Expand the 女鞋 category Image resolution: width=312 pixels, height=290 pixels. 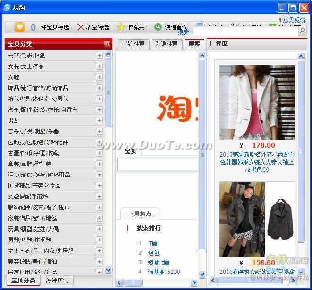[x=99, y=77]
